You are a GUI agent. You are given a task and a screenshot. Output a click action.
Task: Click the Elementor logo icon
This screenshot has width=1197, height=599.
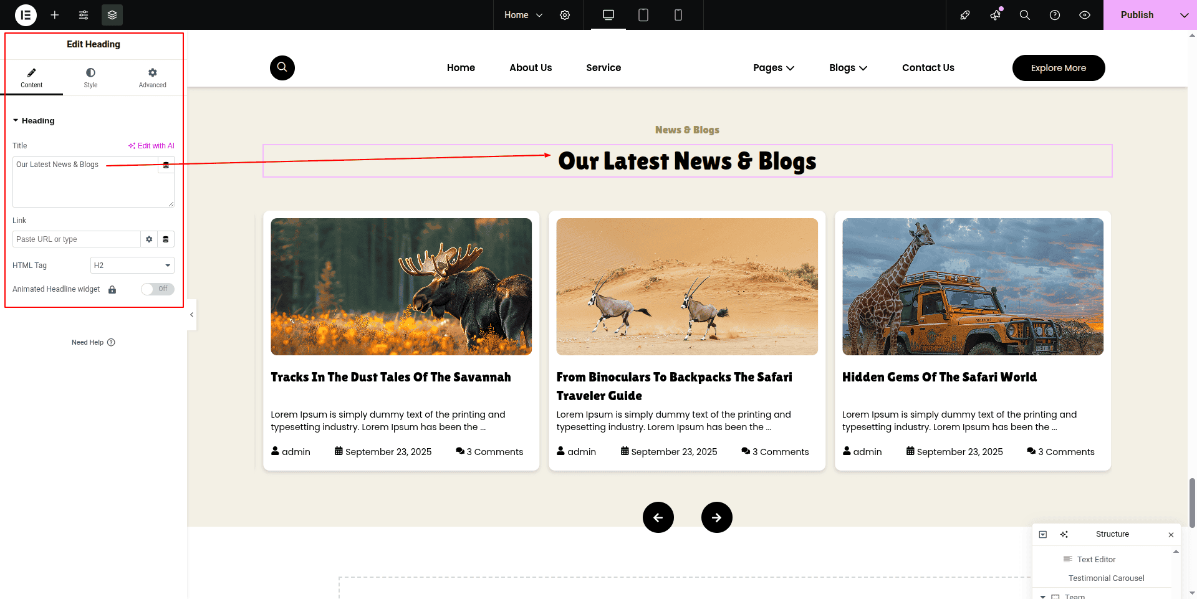pyautogui.click(x=26, y=15)
